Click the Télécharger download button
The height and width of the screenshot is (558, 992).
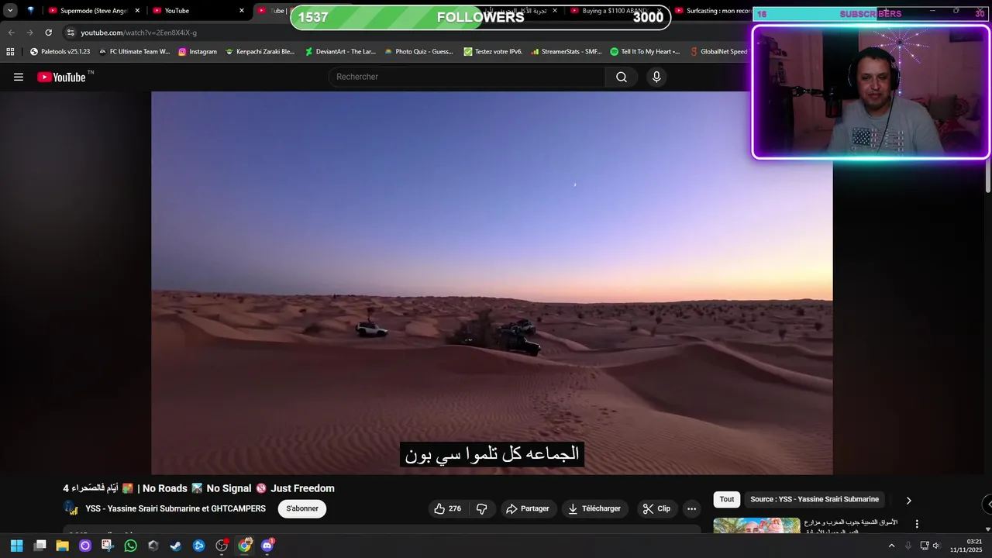coord(594,508)
